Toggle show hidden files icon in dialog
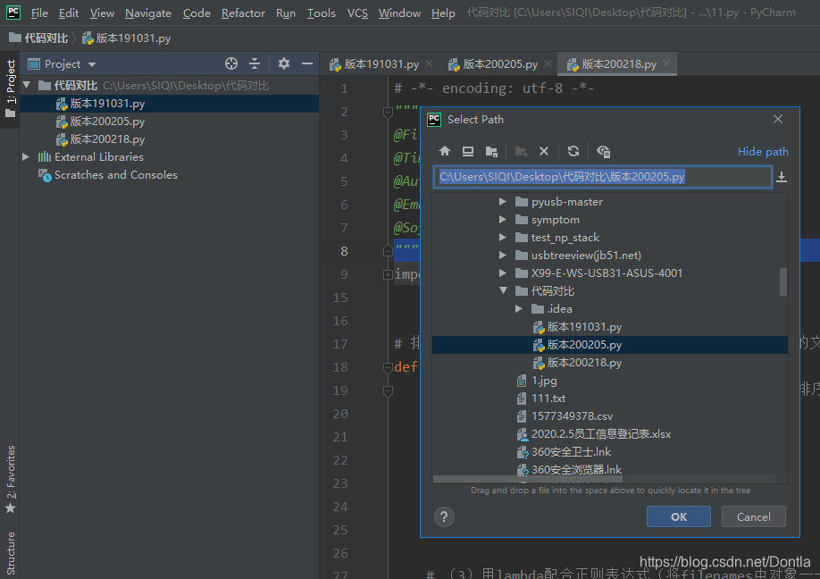 (x=603, y=151)
